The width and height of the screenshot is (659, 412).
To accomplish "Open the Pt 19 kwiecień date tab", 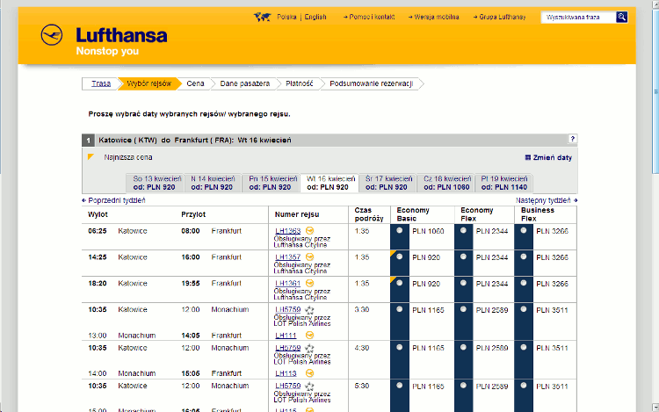I will pos(504,183).
